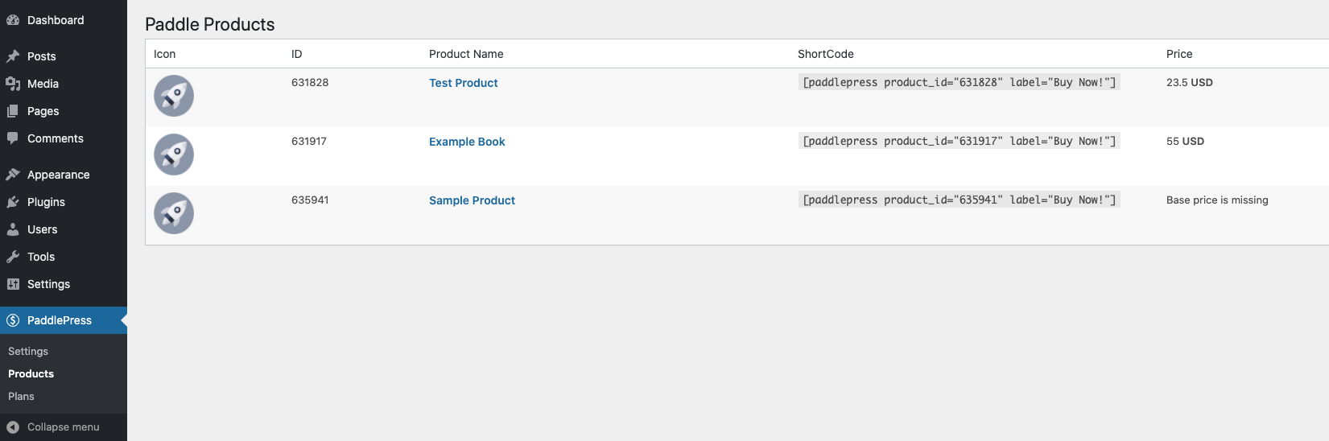
Task: Click the rocket icon for Test Product
Action: click(x=174, y=96)
